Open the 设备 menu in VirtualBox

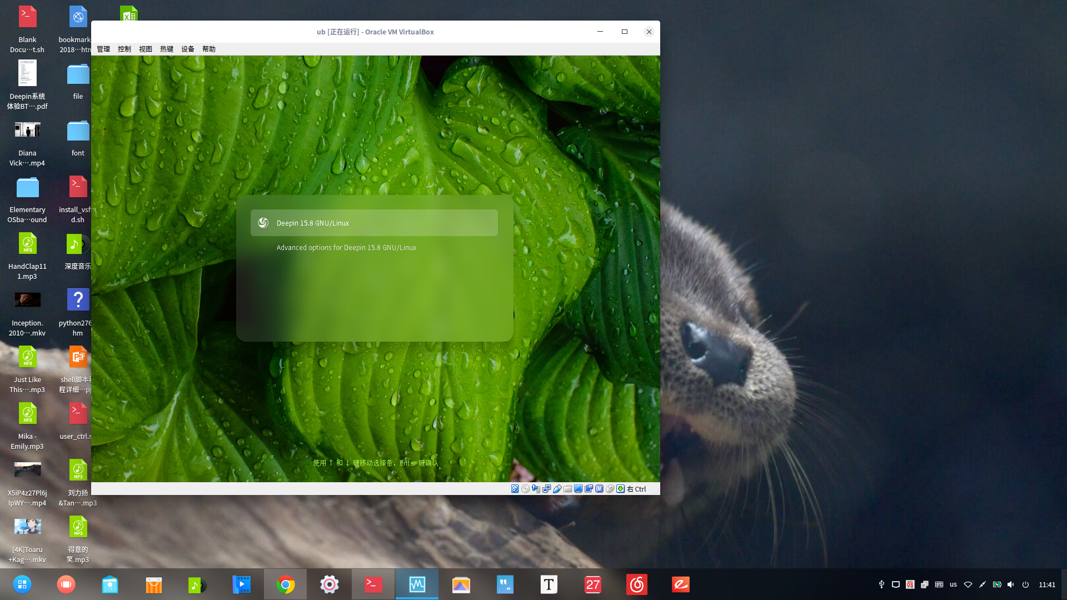(x=188, y=49)
